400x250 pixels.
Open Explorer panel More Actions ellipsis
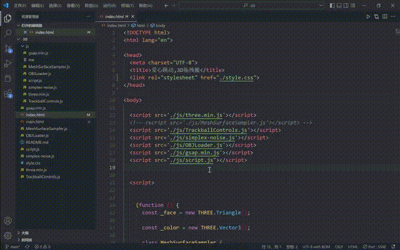point(88,17)
